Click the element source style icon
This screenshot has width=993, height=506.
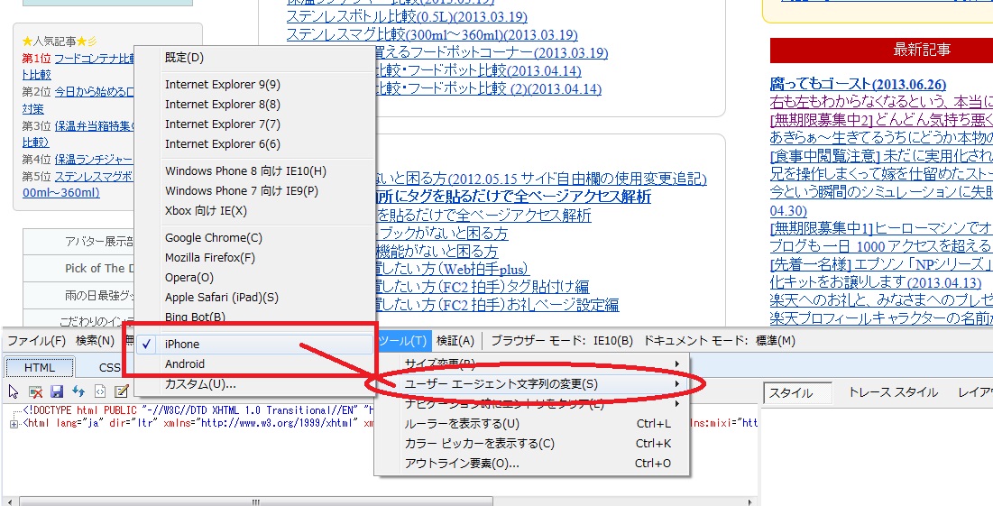pyautogui.click(x=100, y=391)
